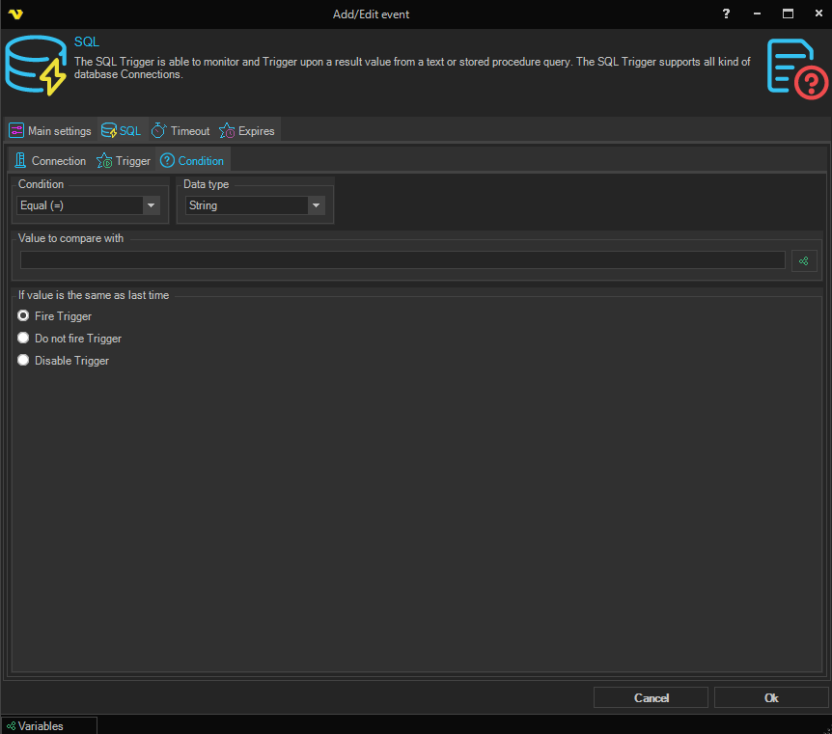The width and height of the screenshot is (832, 734).
Task: Click the variables icon beside value field
Action: coord(804,260)
